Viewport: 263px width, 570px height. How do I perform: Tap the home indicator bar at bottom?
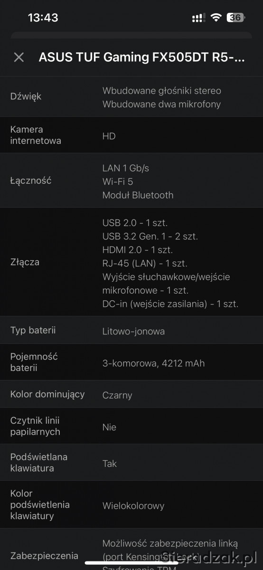tap(131, 563)
